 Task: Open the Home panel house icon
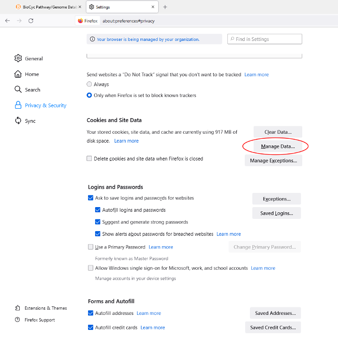tap(18, 74)
